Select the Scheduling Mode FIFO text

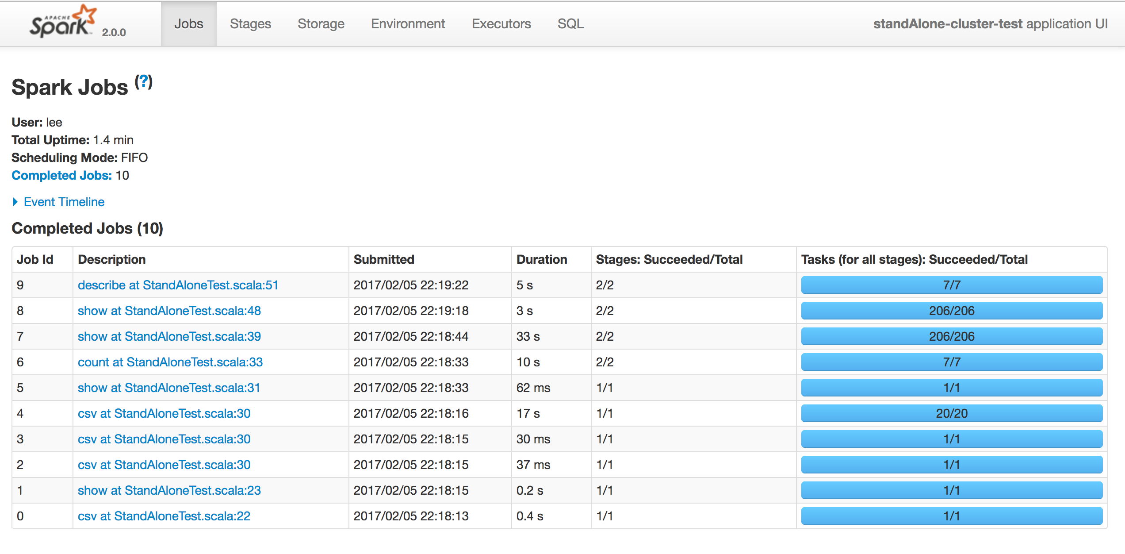click(80, 158)
